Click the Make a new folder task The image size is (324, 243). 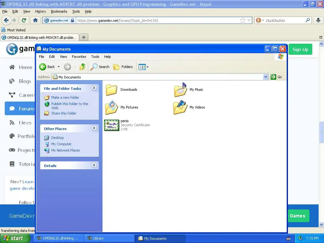[65, 97]
